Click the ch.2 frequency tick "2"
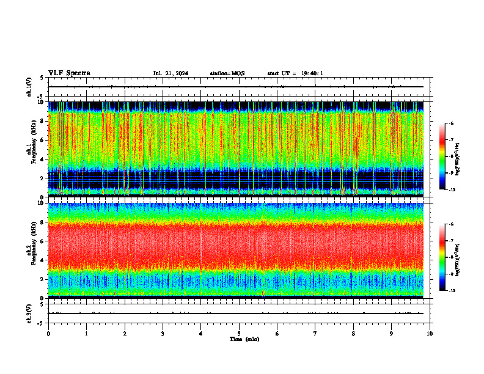The width and height of the screenshot is (484, 374). pos(43,279)
